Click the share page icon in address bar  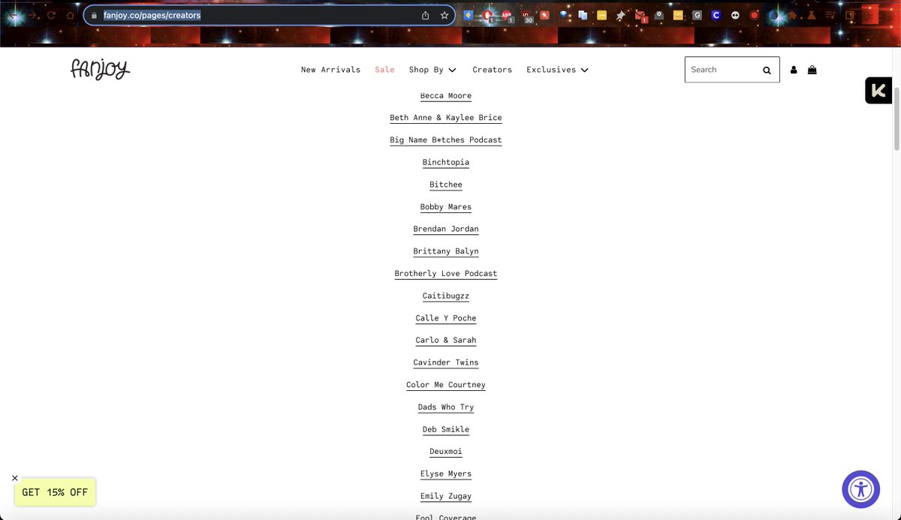click(x=426, y=15)
